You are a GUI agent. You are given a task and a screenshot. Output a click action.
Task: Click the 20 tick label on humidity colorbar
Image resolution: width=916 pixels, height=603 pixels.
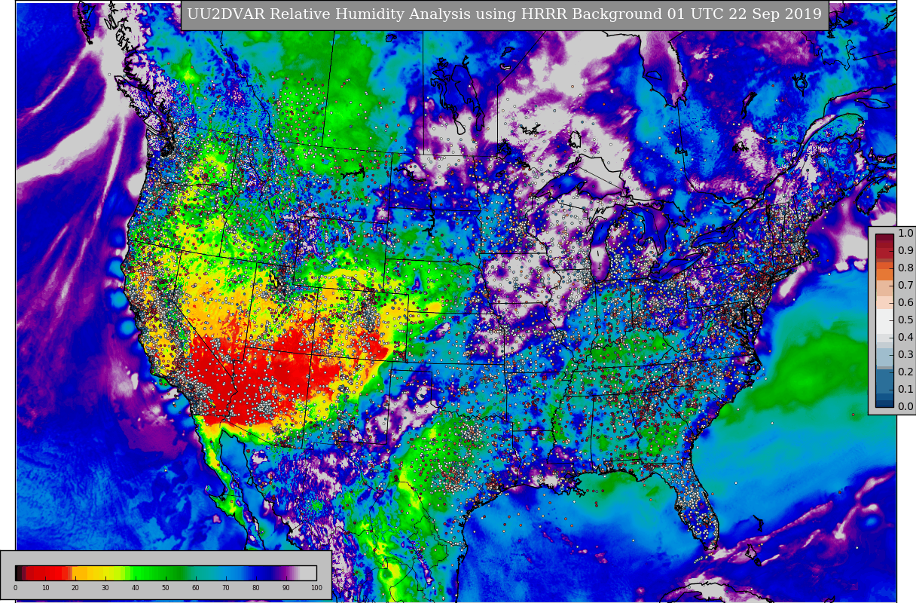pyautogui.click(x=75, y=588)
